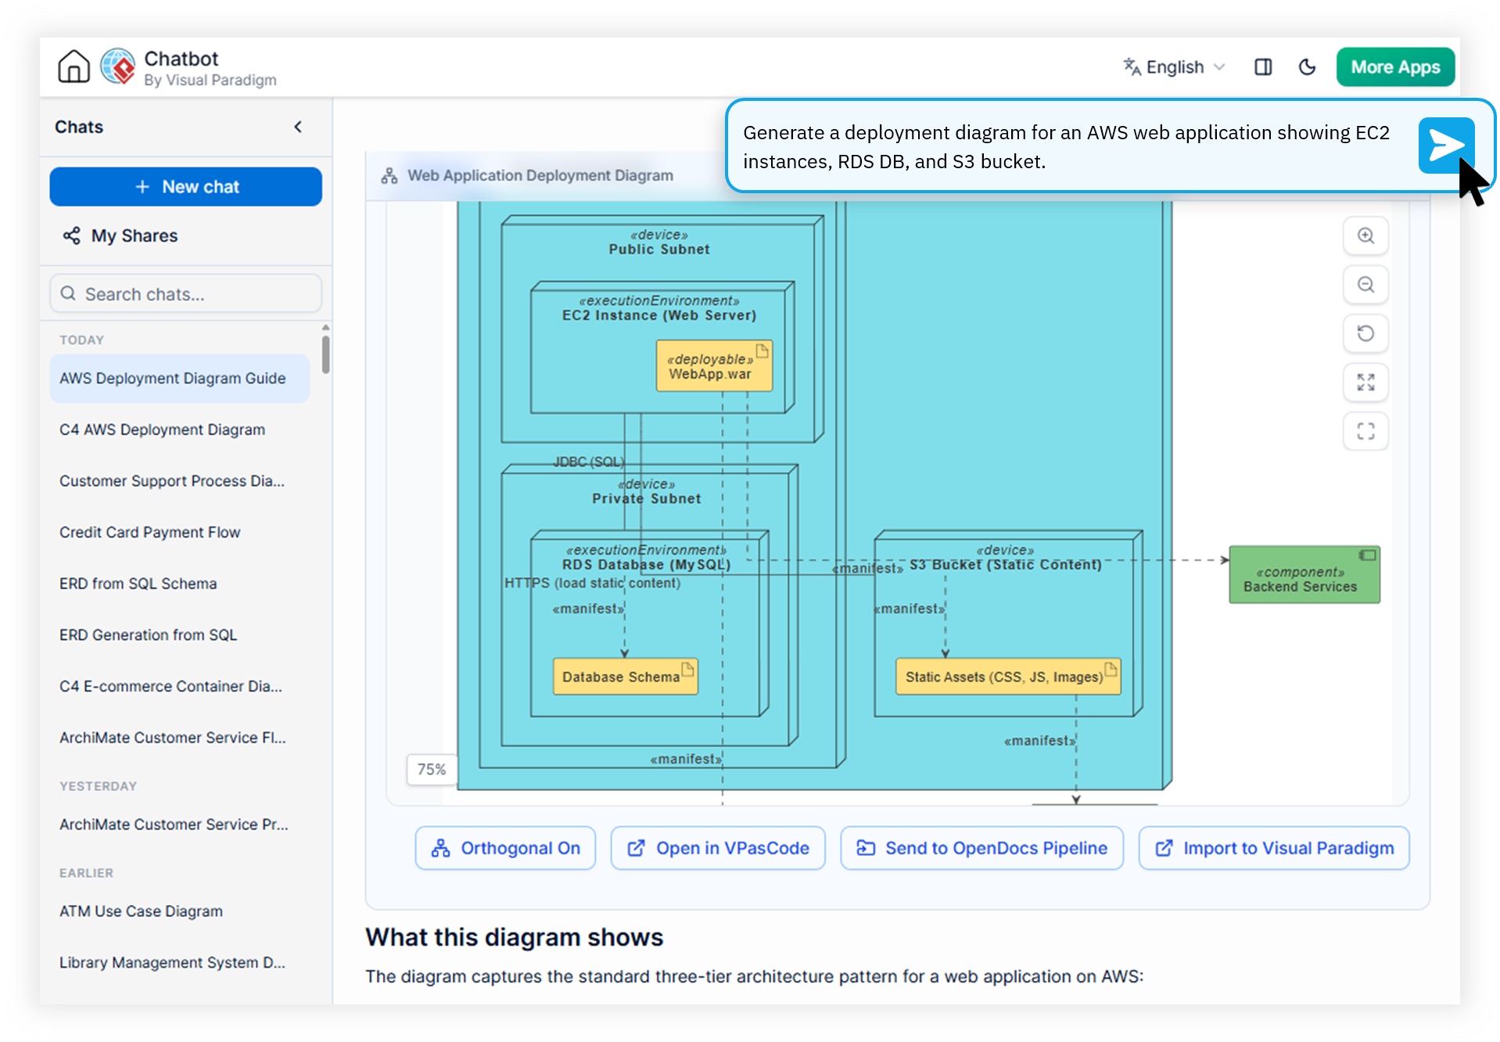
Task: Click EC2 Instance (Web Server) node label
Action: 659,315
